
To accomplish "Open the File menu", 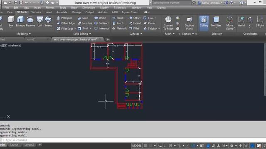I will click(x=7, y=7).
